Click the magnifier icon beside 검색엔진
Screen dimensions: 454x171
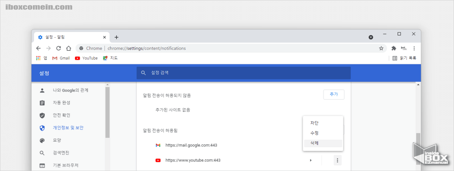(x=42, y=153)
